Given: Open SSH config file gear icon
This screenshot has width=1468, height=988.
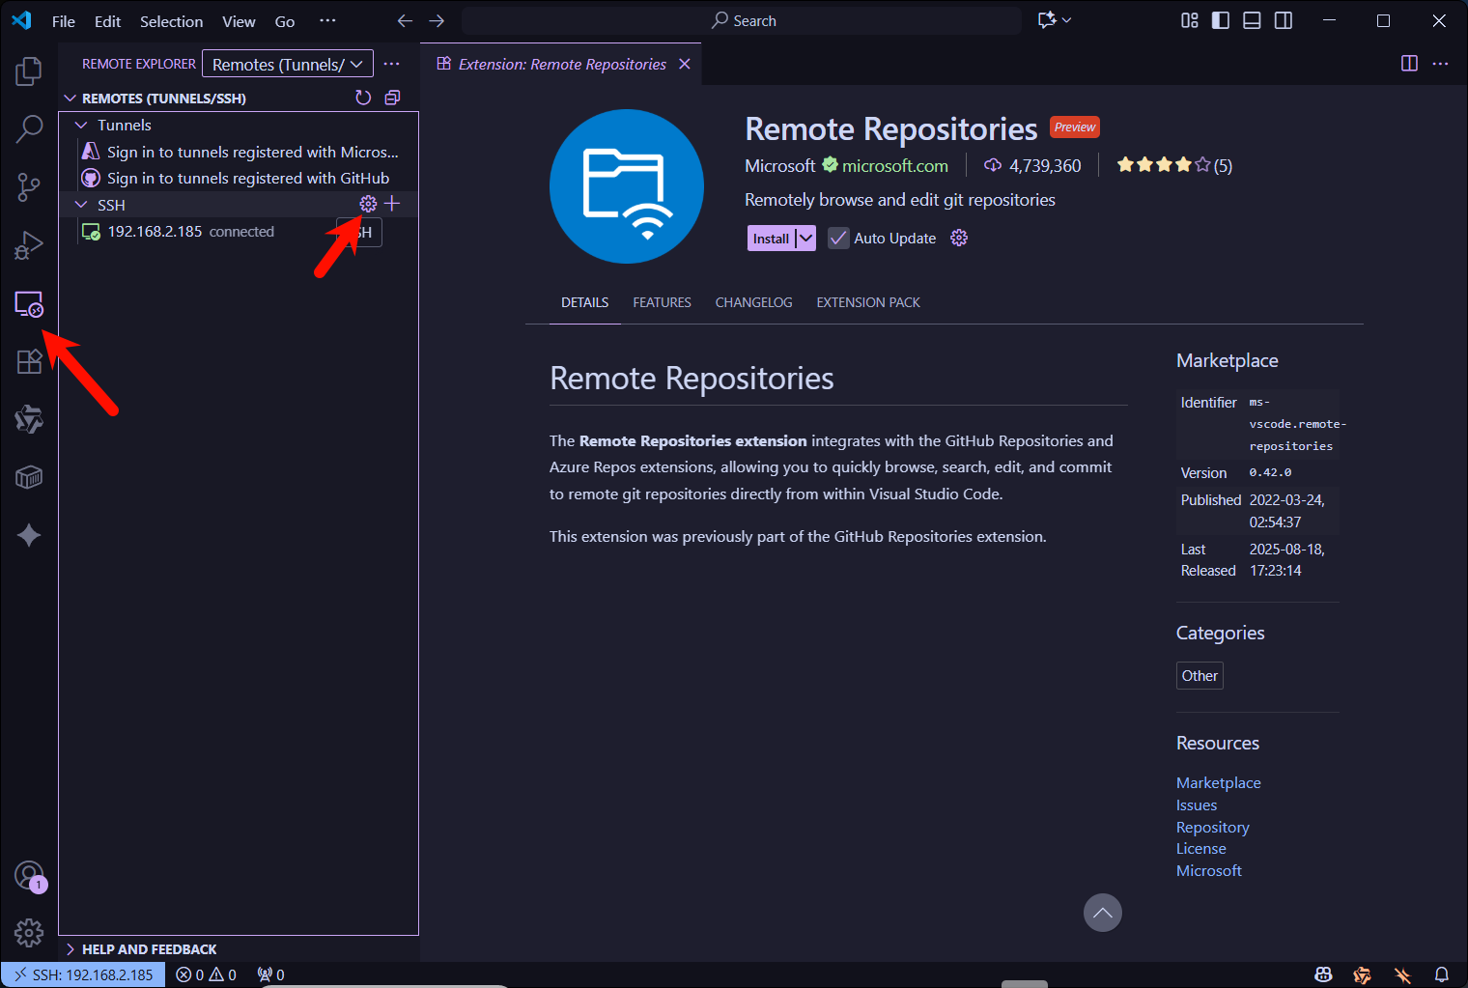Looking at the screenshot, I should [368, 204].
